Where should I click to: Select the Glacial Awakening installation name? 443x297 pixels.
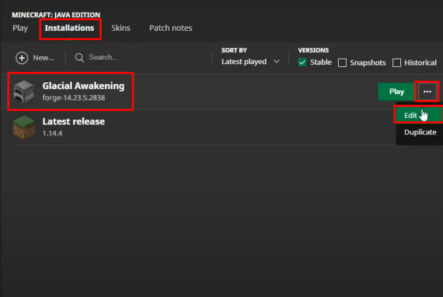(x=83, y=85)
